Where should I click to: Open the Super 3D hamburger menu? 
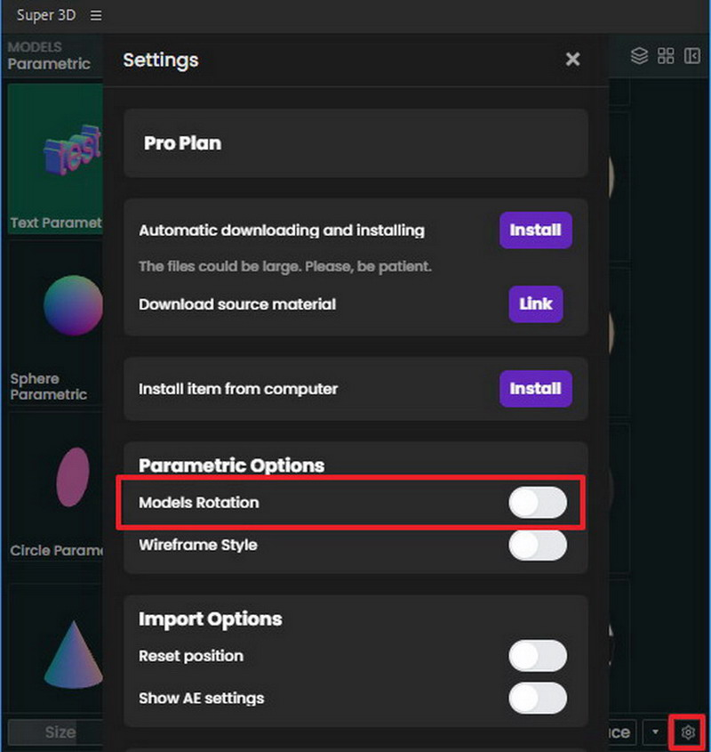click(96, 15)
